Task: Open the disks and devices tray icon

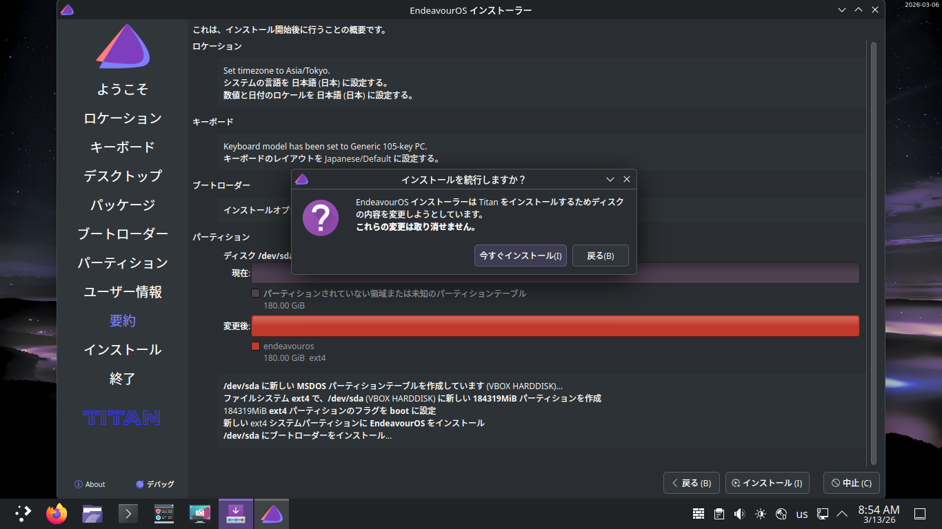Action: 781,514
